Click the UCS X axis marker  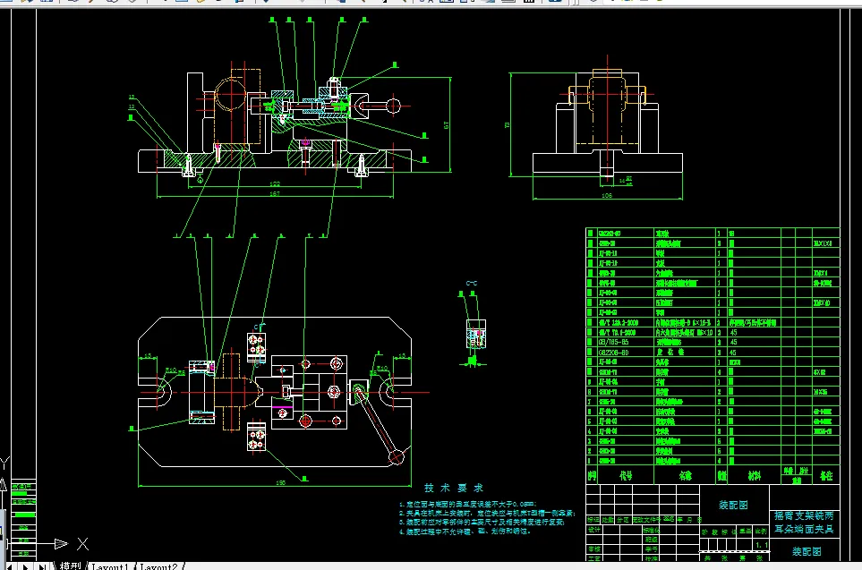pyautogui.click(x=82, y=544)
